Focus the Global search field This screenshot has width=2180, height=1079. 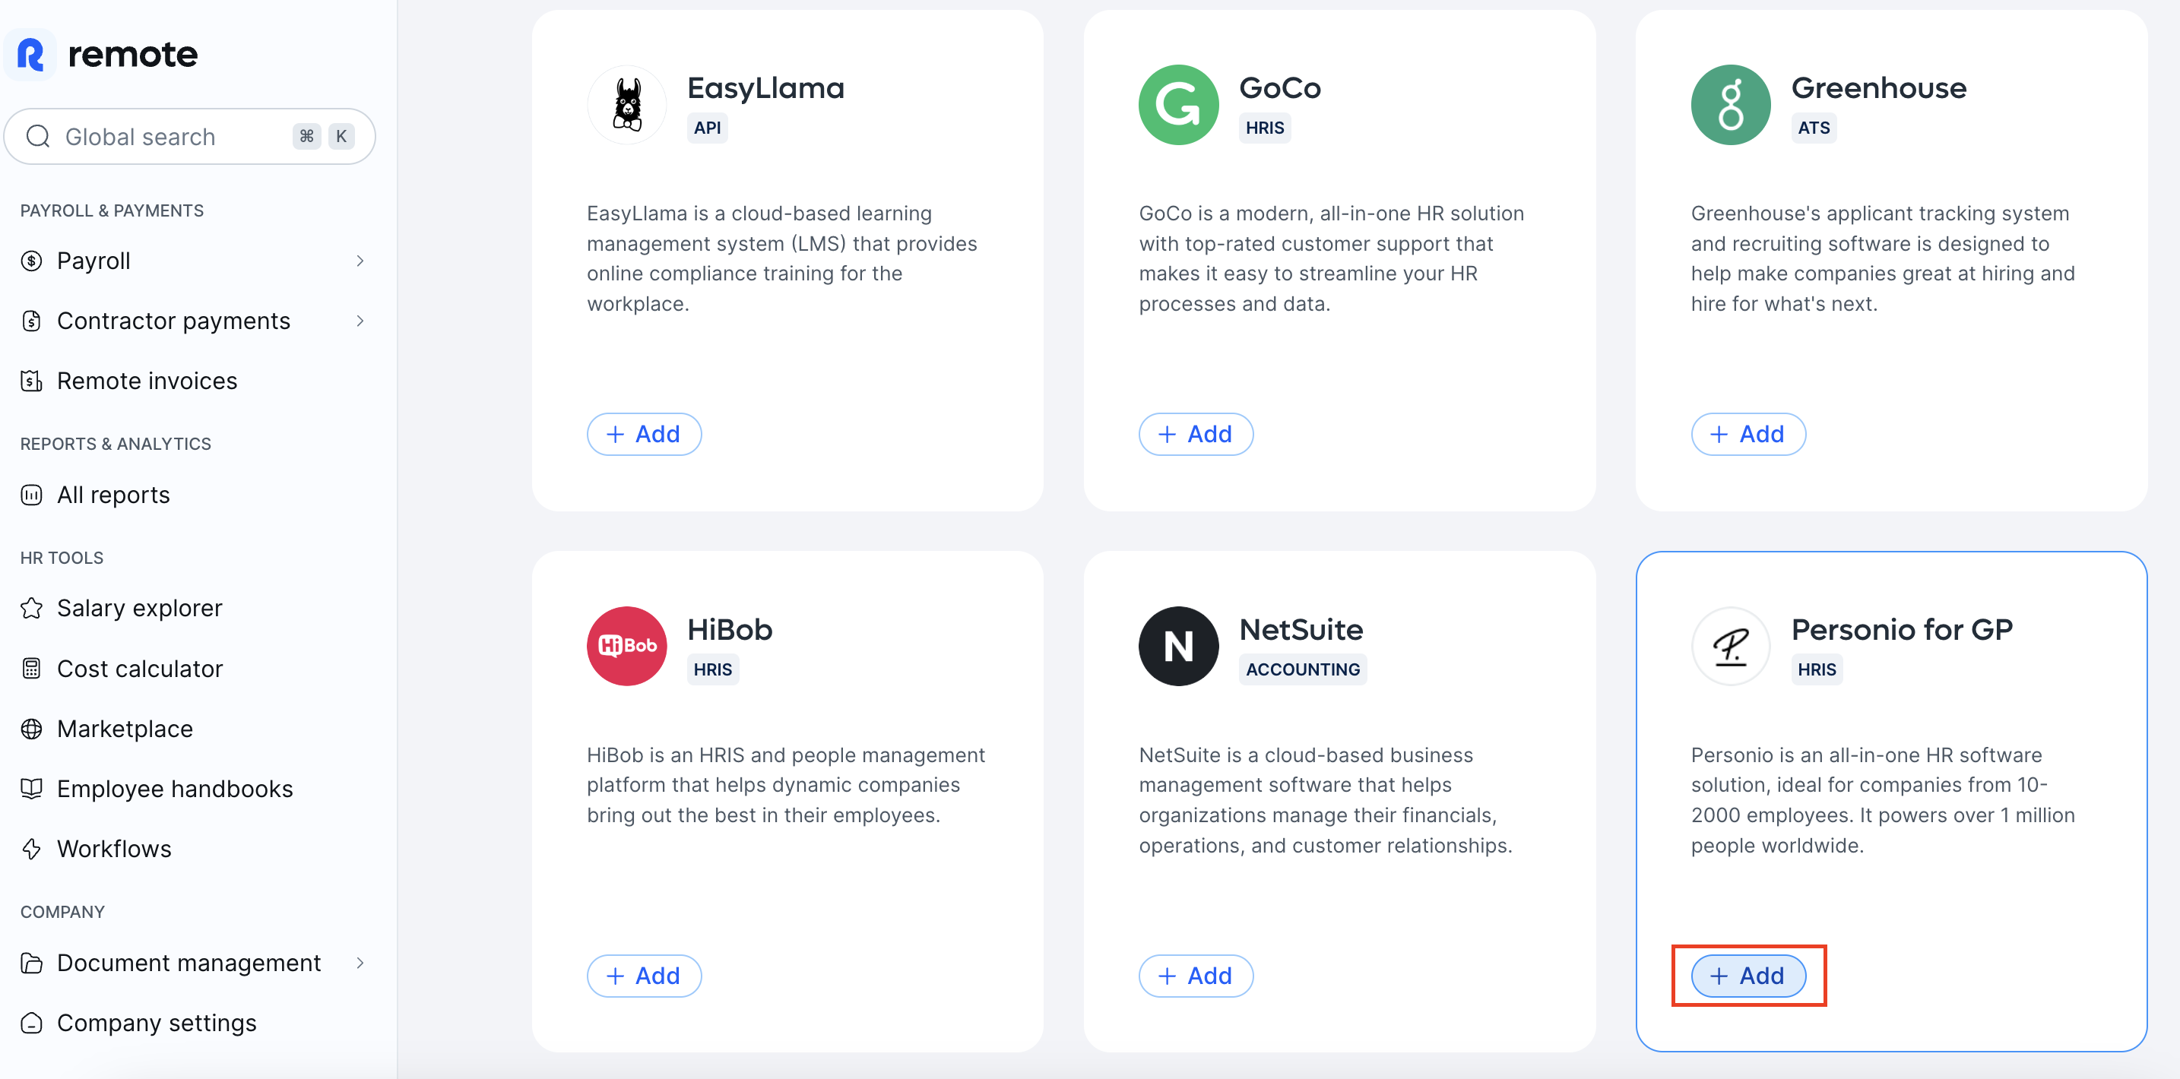(x=191, y=136)
